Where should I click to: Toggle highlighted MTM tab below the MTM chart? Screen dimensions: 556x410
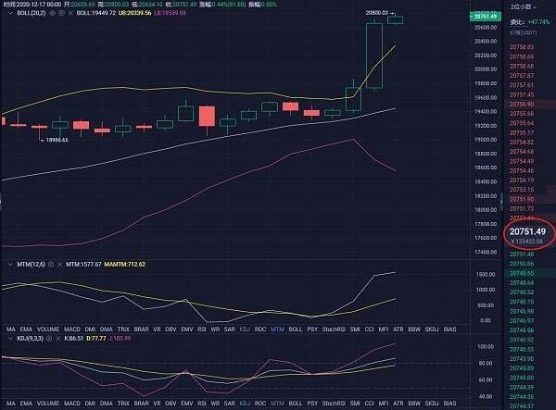tap(276, 328)
